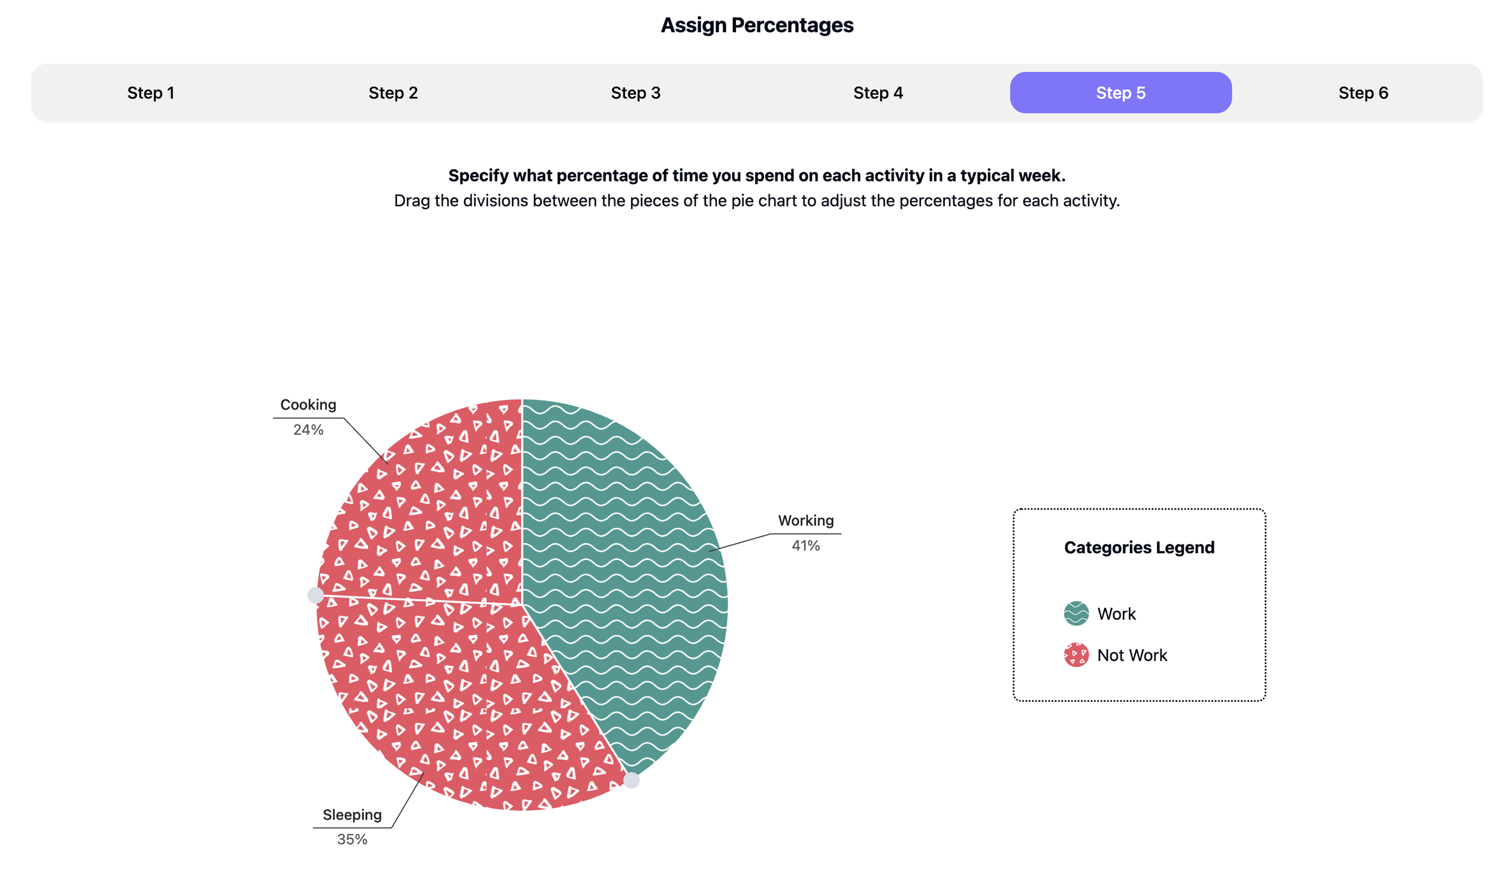Click the teal Work legend icon
The width and height of the screenshot is (1497, 876).
point(1076,613)
